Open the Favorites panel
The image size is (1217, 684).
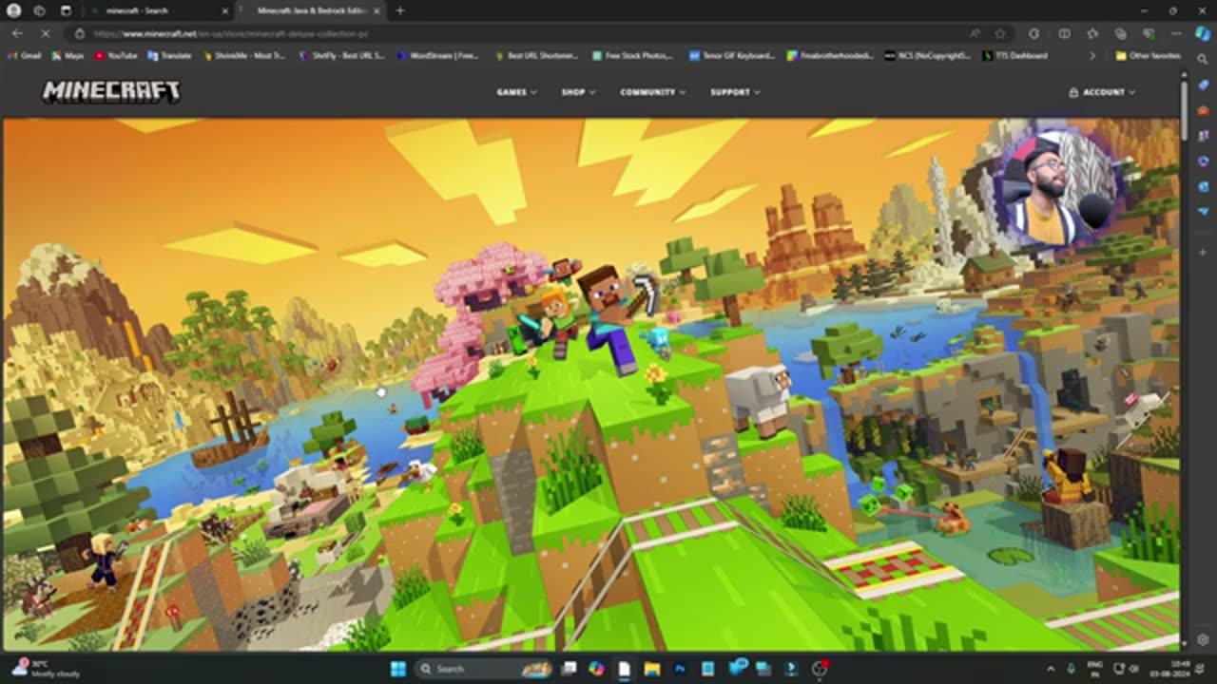1092,33
